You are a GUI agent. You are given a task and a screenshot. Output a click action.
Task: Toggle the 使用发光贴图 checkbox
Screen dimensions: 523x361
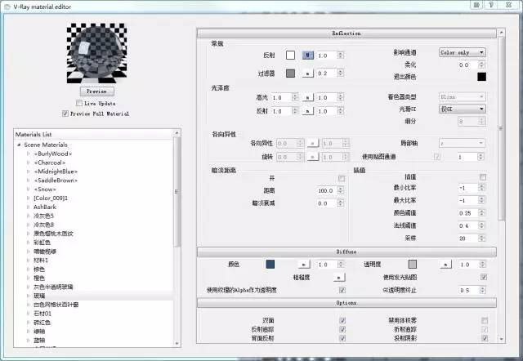tap(483, 277)
